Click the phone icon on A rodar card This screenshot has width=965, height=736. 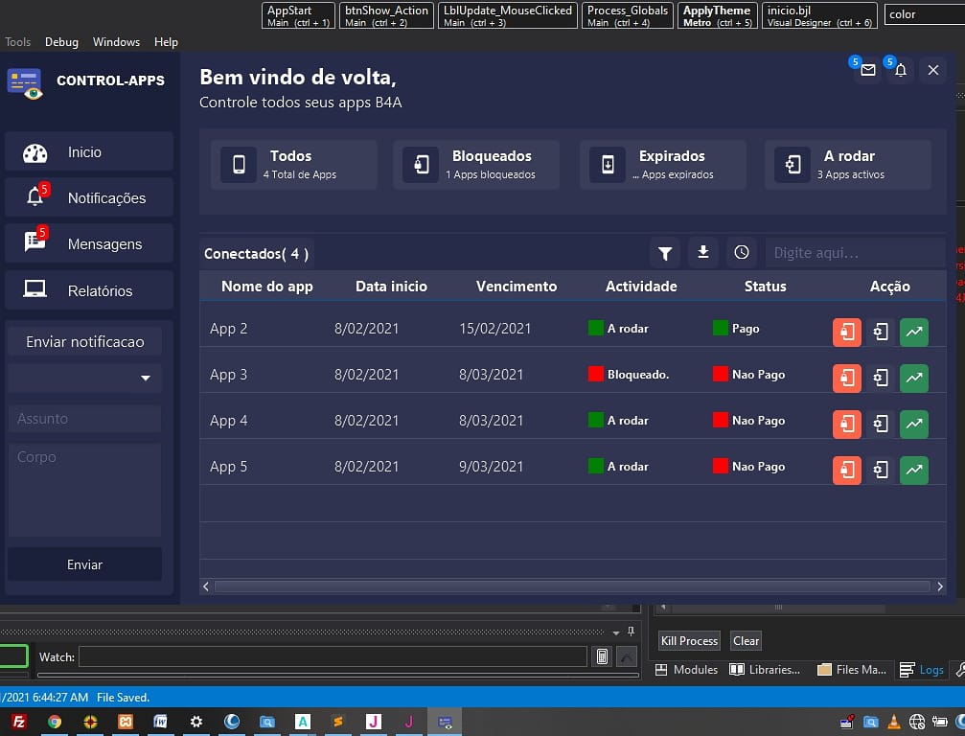click(x=793, y=164)
